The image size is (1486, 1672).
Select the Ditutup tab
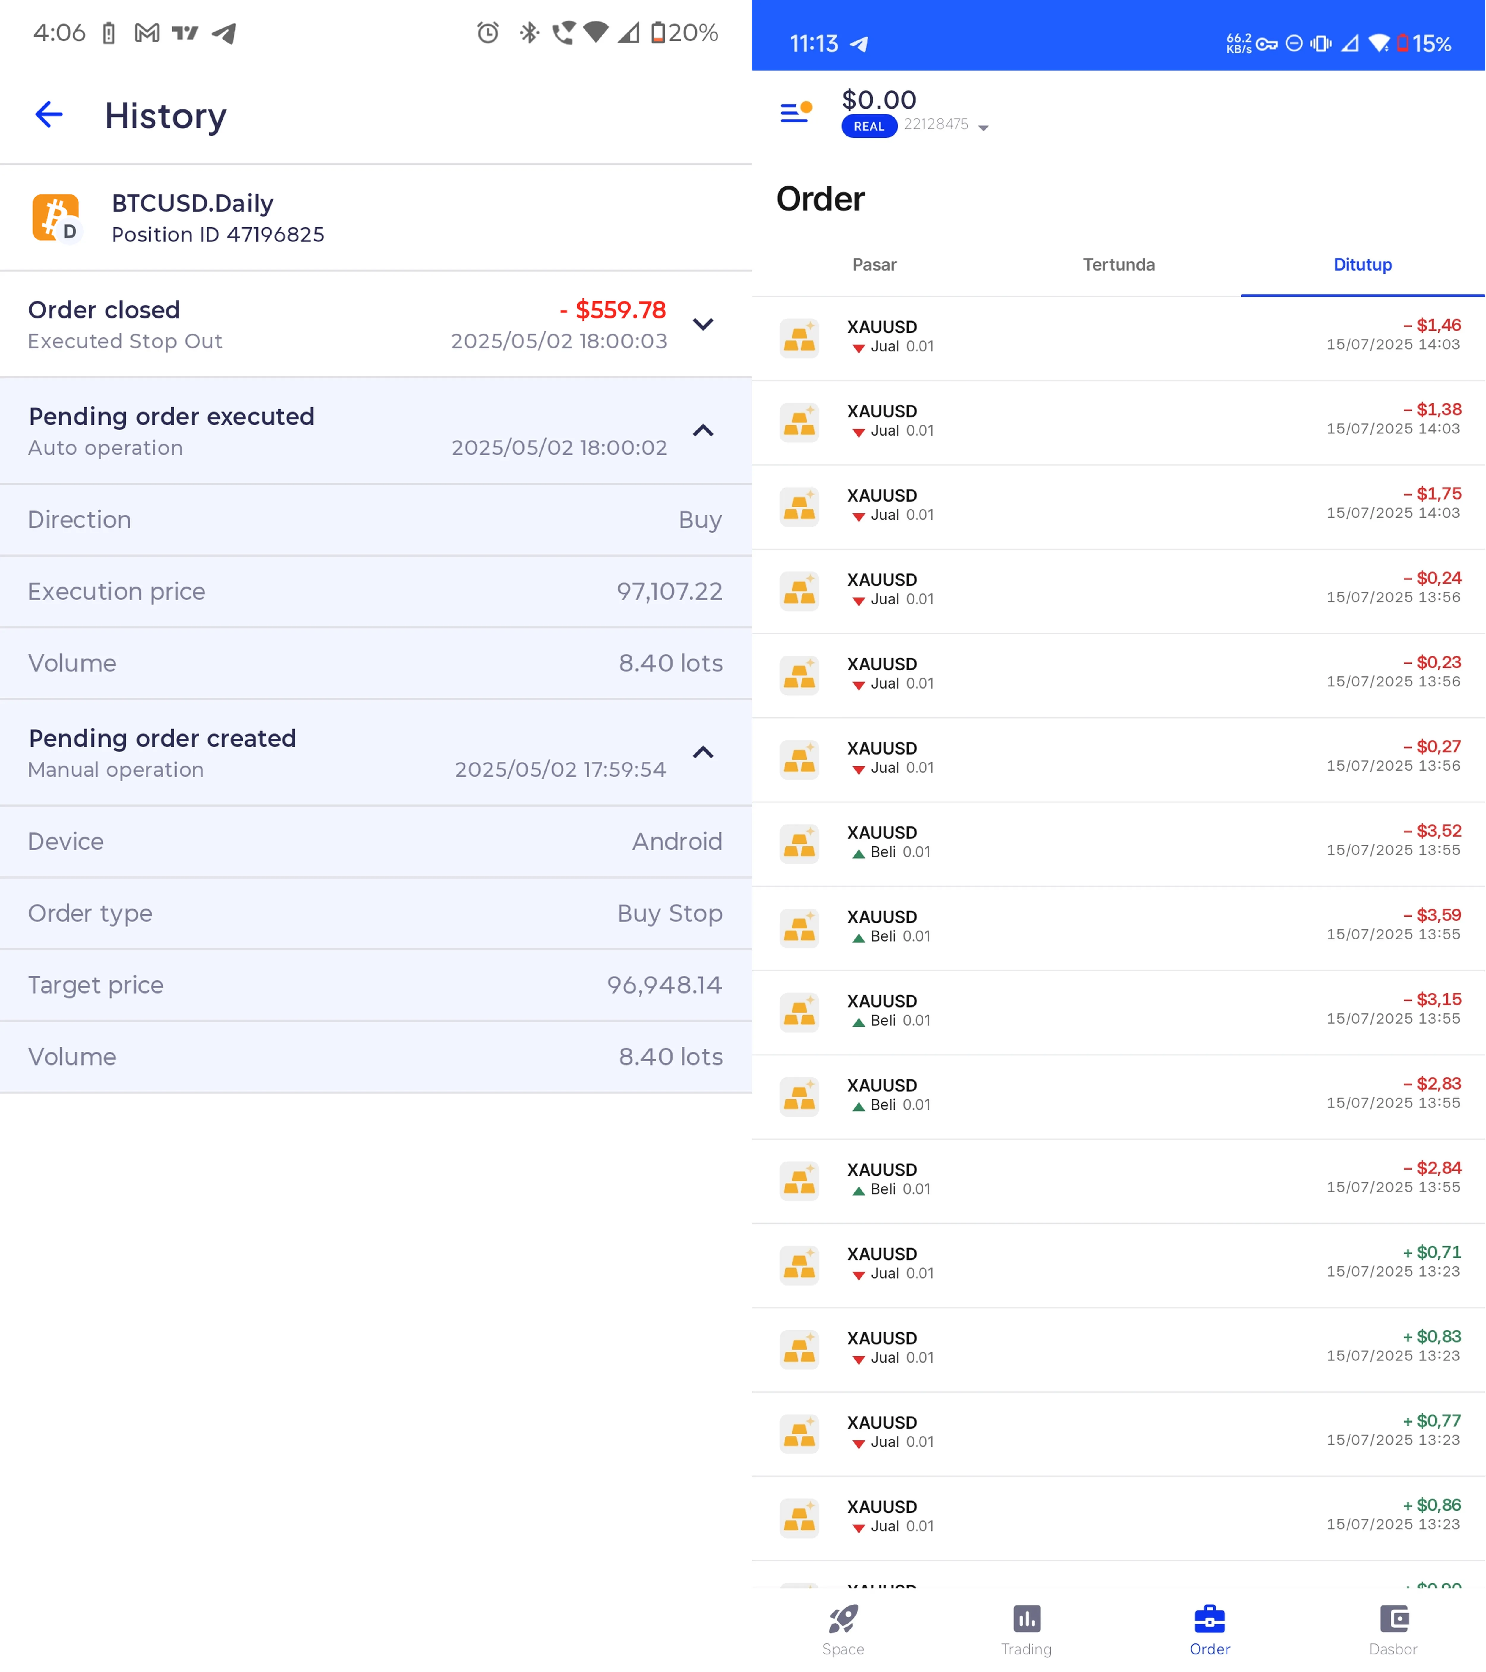[x=1362, y=264]
